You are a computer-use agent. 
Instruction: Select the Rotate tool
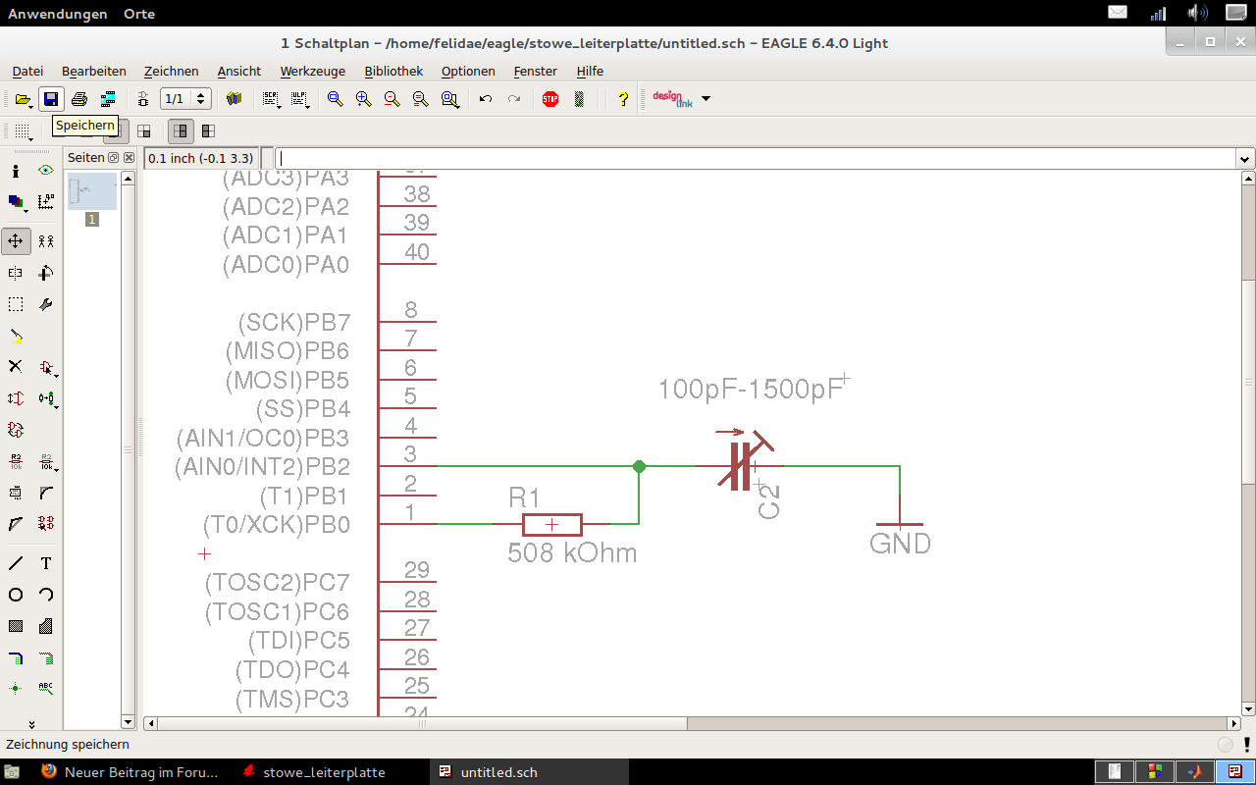[x=46, y=273]
